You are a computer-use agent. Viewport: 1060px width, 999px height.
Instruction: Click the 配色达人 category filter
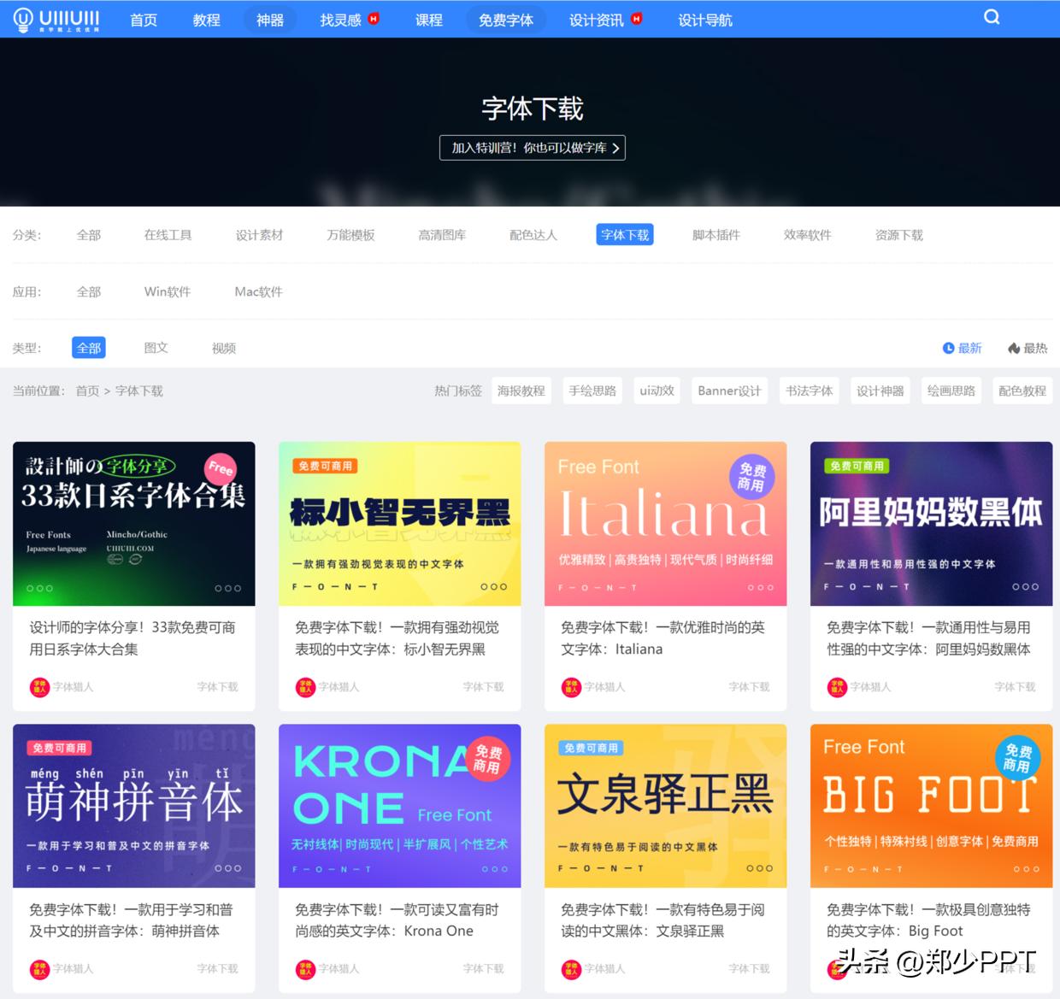[x=532, y=234]
